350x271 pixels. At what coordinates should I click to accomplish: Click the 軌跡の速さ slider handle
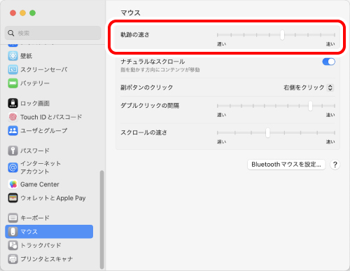point(282,35)
